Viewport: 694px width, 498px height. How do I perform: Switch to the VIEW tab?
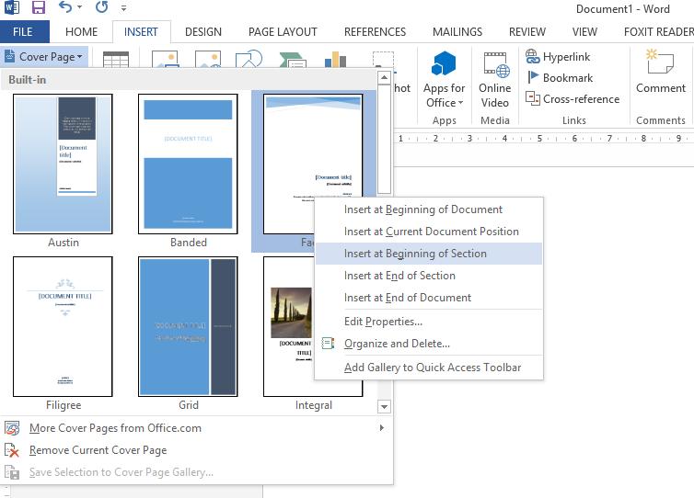[x=584, y=32]
